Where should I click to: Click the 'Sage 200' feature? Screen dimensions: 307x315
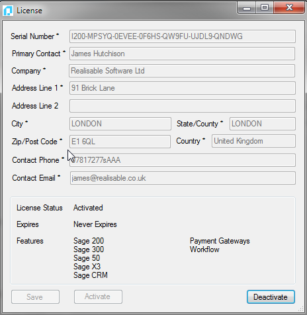89,241
